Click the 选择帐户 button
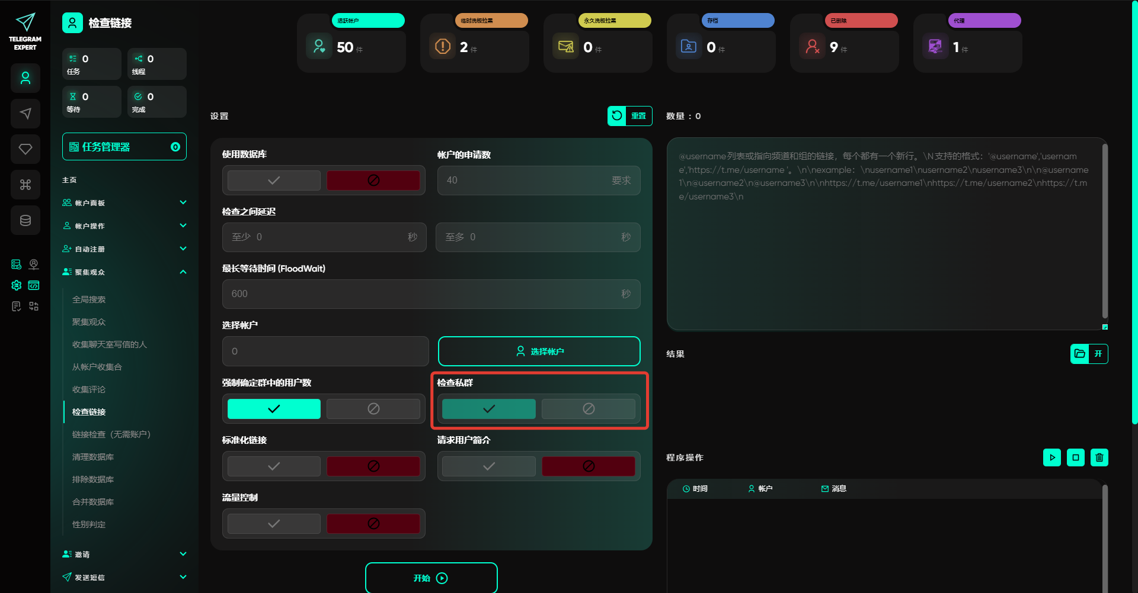1138x593 pixels. 539,352
